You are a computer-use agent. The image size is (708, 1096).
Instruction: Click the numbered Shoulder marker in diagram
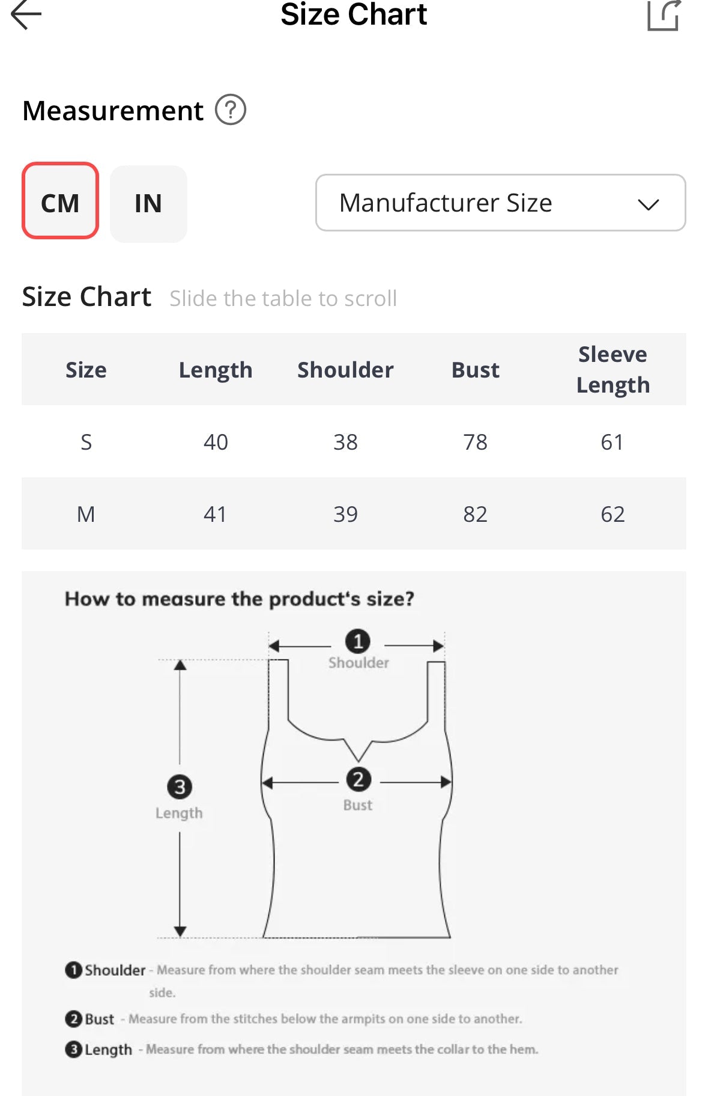[x=358, y=641]
